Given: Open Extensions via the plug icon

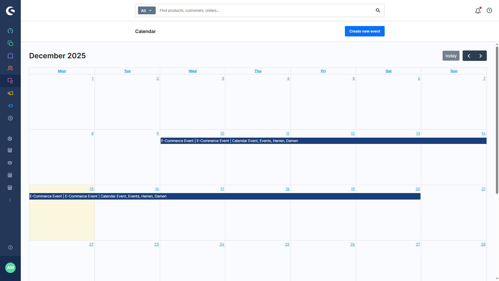Looking at the screenshot, I should (x=10, y=106).
